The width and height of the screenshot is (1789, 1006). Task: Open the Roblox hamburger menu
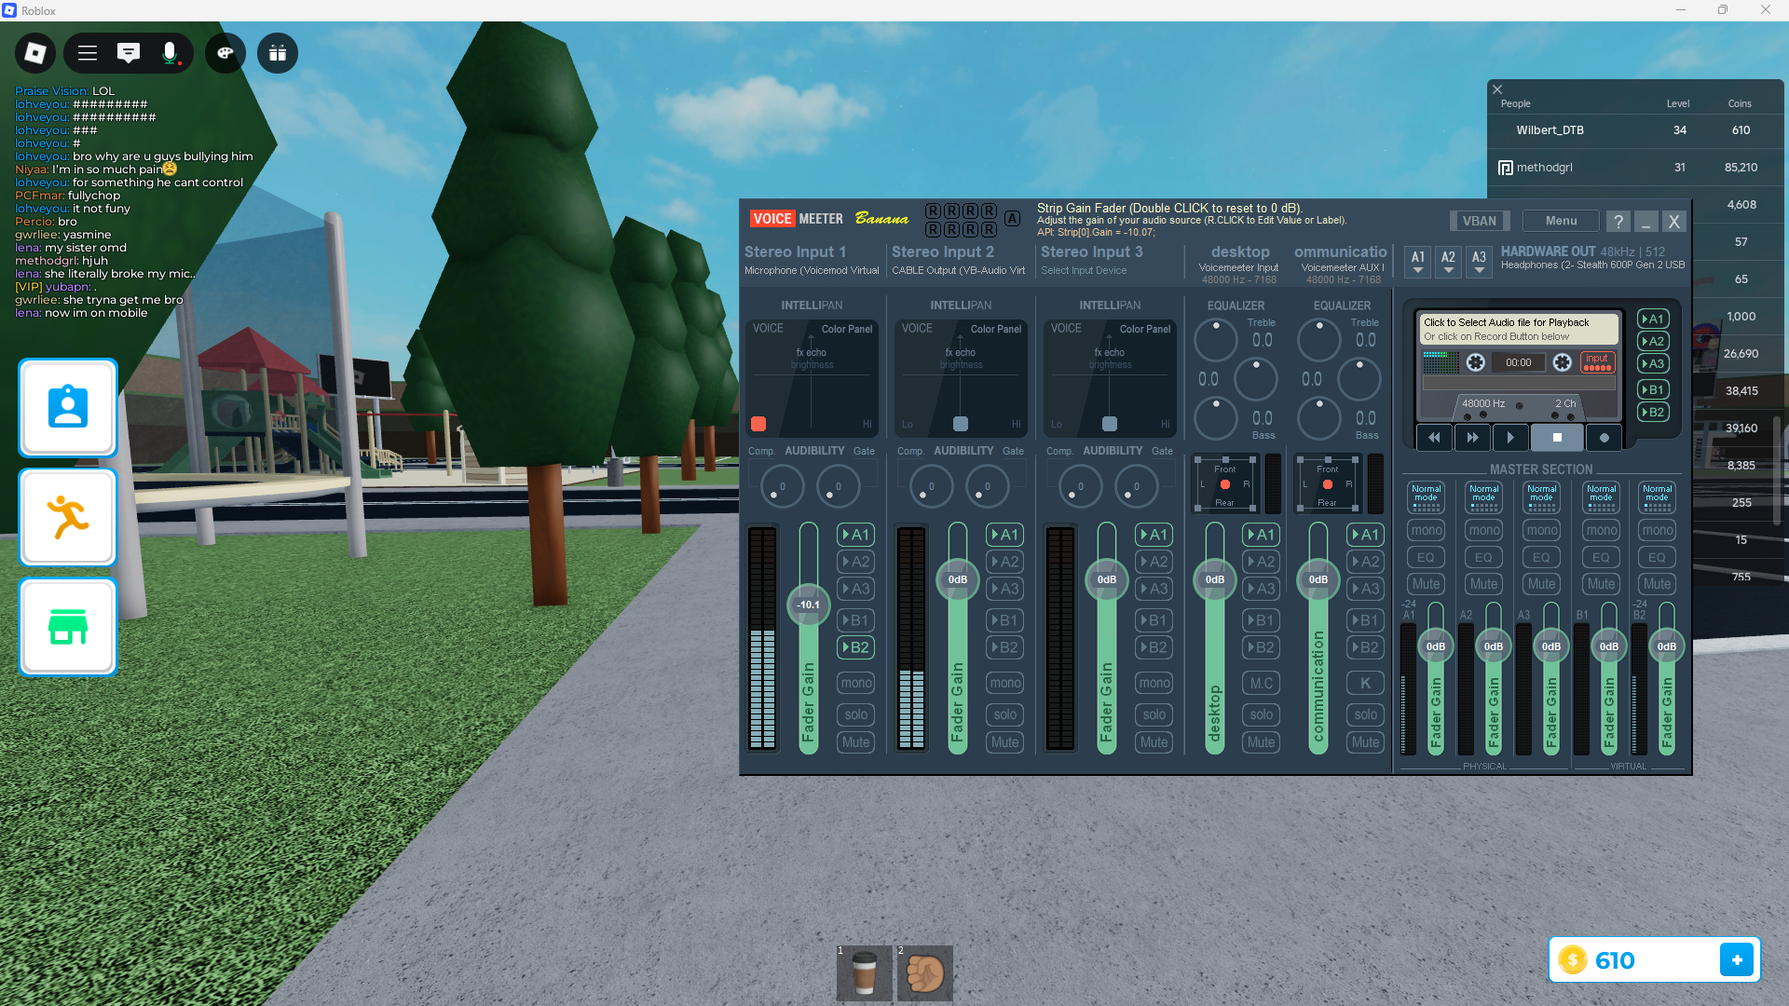(x=88, y=53)
